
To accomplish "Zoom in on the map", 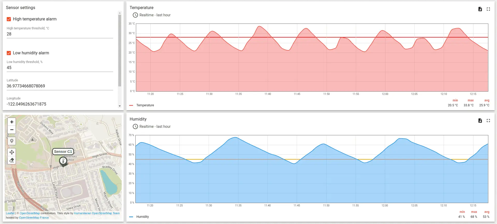I will coord(12,122).
